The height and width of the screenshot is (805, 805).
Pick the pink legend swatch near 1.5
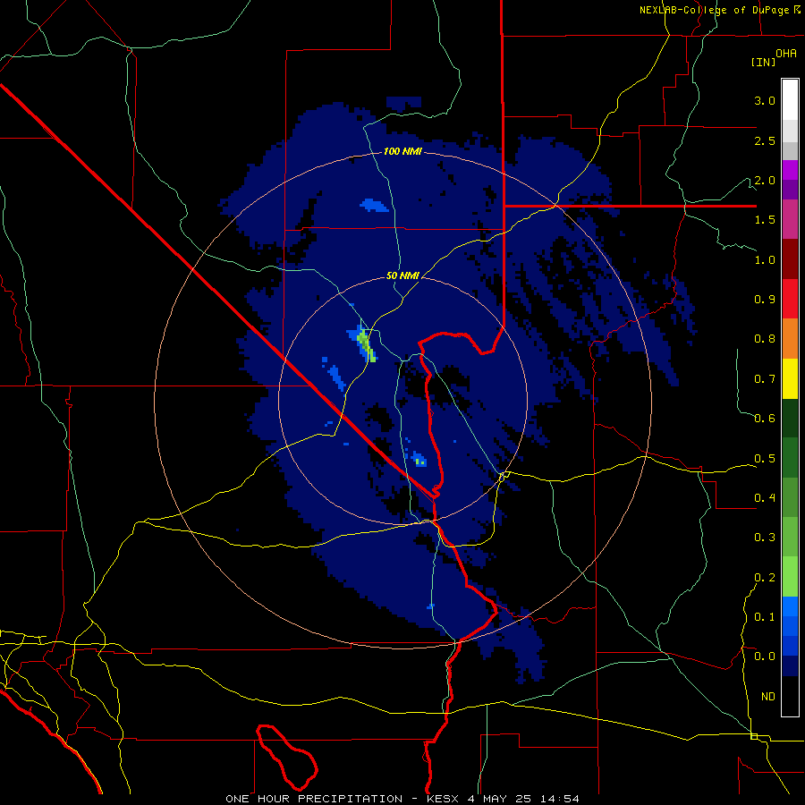pyautogui.click(x=790, y=219)
